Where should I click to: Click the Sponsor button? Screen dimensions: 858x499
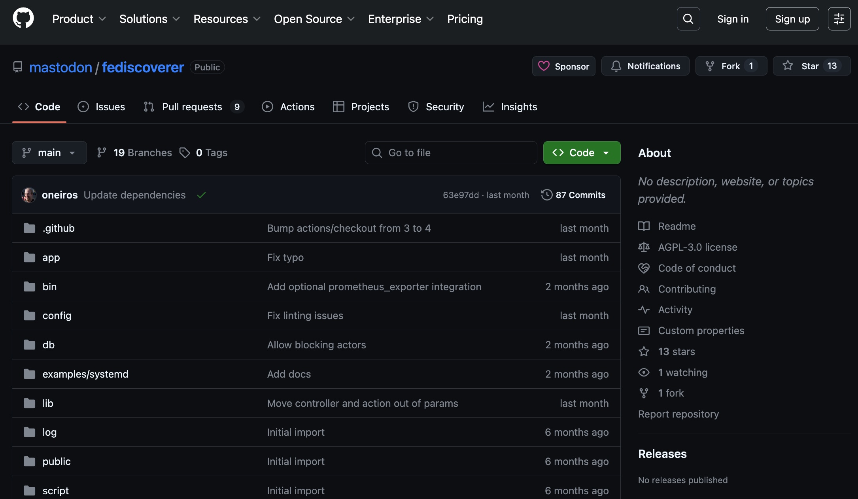(564, 66)
